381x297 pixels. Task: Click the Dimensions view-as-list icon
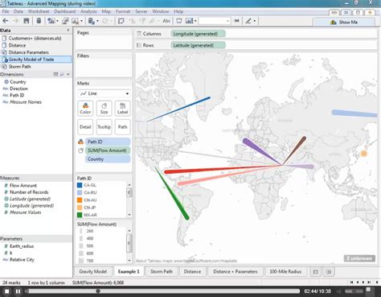click(x=55, y=74)
